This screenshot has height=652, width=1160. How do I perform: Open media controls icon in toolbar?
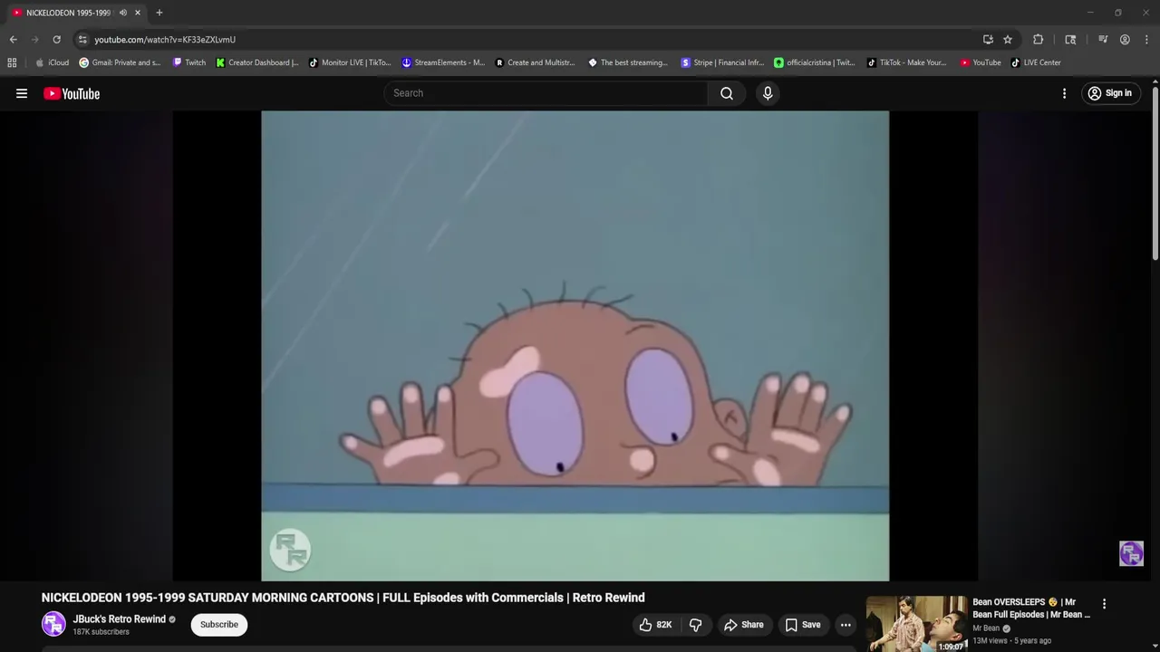(1103, 40)
